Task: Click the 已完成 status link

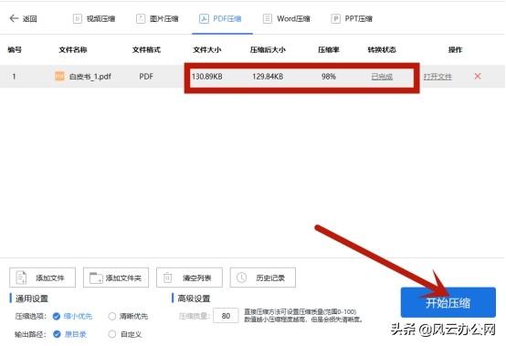Action: tap(382, 77)
